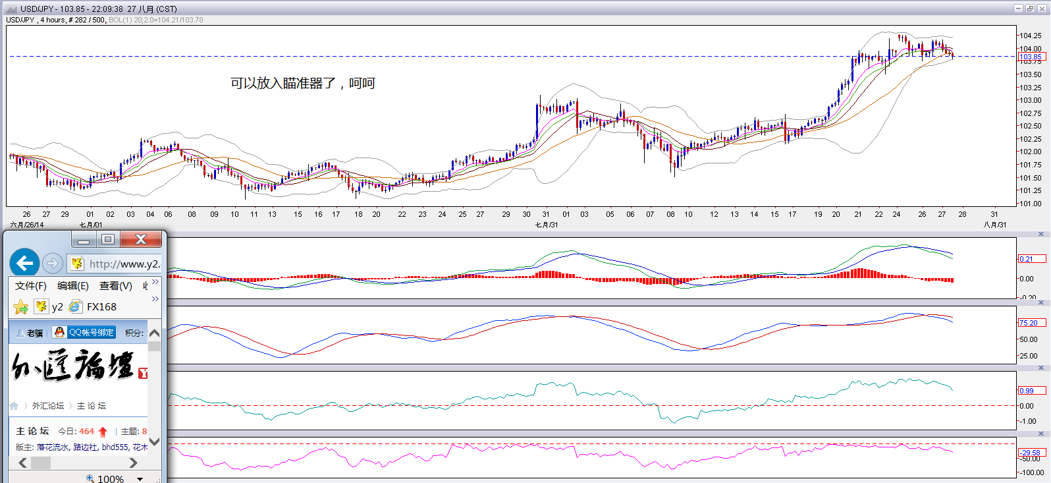Open the 外汇论坛 breadcrumb link
The height and width of the screenshot is (483, 1051).
(48, 406)
